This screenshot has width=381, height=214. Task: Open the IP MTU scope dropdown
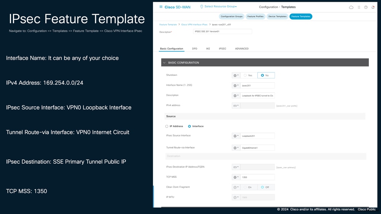point(236,198)
